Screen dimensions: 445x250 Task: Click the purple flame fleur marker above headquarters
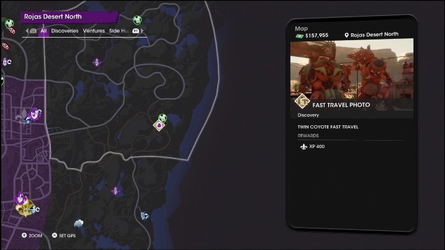(x=20, y=198)
